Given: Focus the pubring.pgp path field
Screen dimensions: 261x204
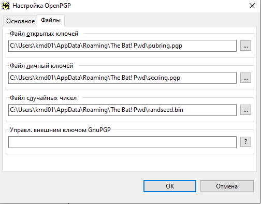Looking at the screenshot, I should (x=122, y=46).
